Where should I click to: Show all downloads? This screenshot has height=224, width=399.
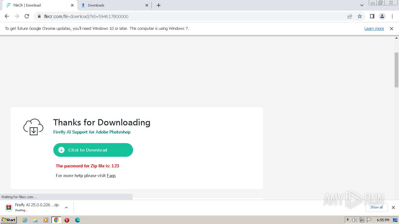pyautogui.click(x=377, y=207)
